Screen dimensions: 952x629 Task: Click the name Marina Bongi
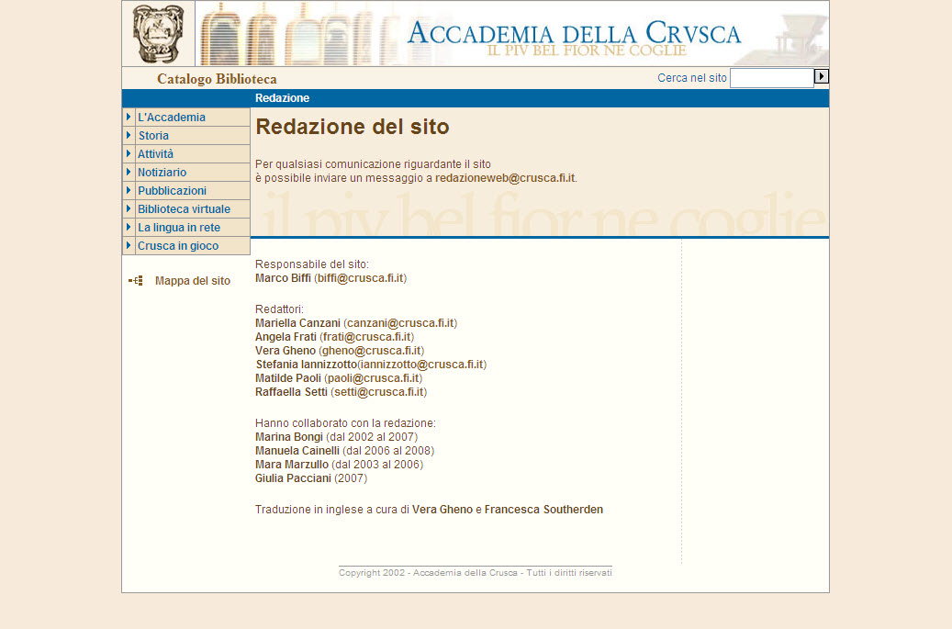pos(289,437)
